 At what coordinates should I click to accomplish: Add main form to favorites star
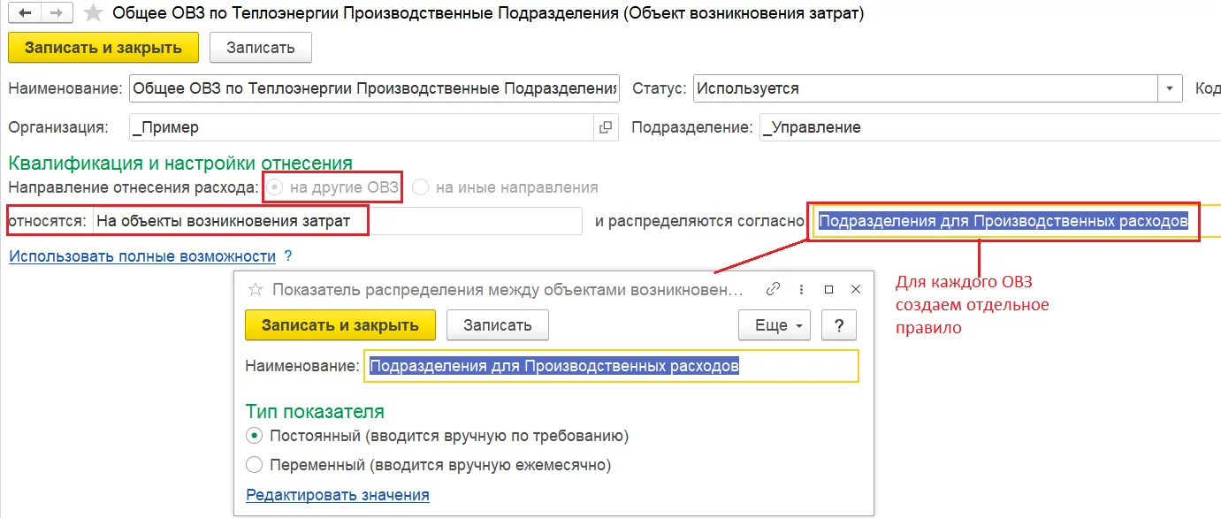click(x=93, y=14)
